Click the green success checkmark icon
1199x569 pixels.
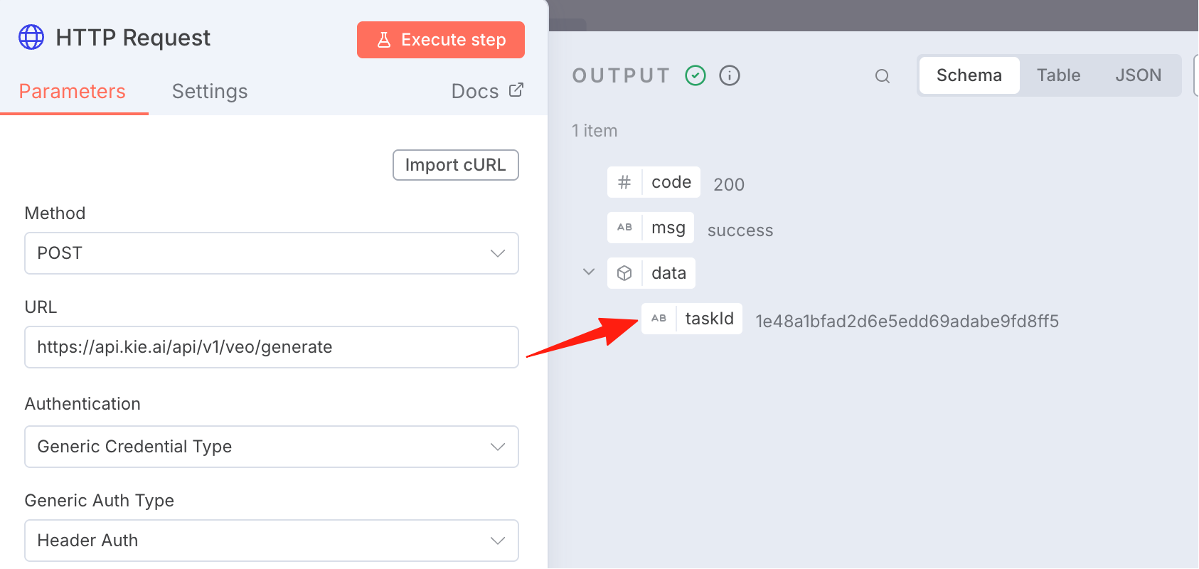696,75
